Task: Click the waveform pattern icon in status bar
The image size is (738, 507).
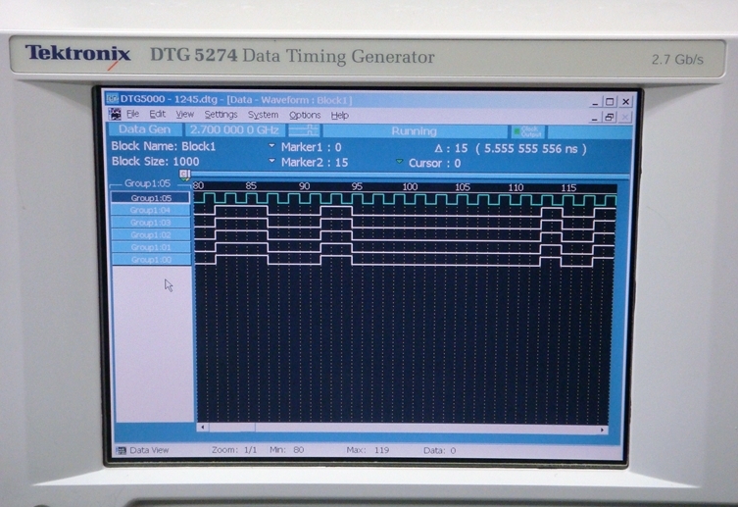Action: (304, 130)
